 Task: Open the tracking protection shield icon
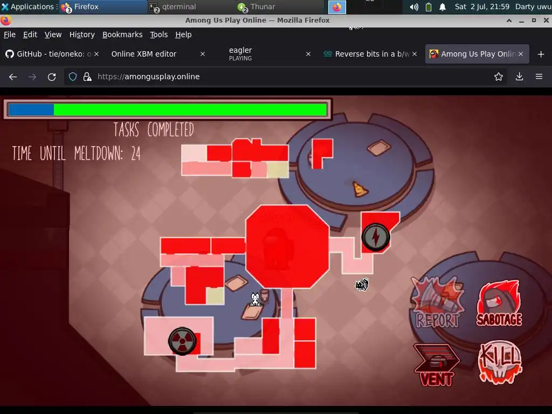pyautogui.click(x=73, y=77)
